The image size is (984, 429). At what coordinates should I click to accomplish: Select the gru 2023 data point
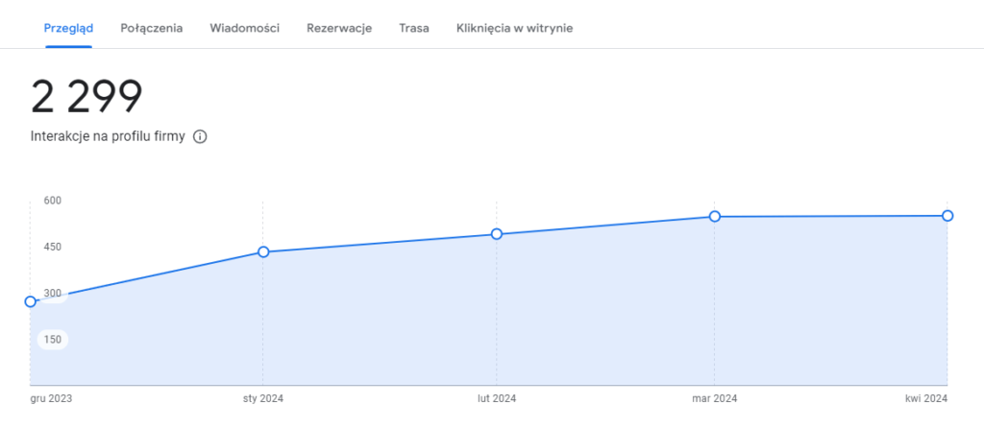(30, 301)
